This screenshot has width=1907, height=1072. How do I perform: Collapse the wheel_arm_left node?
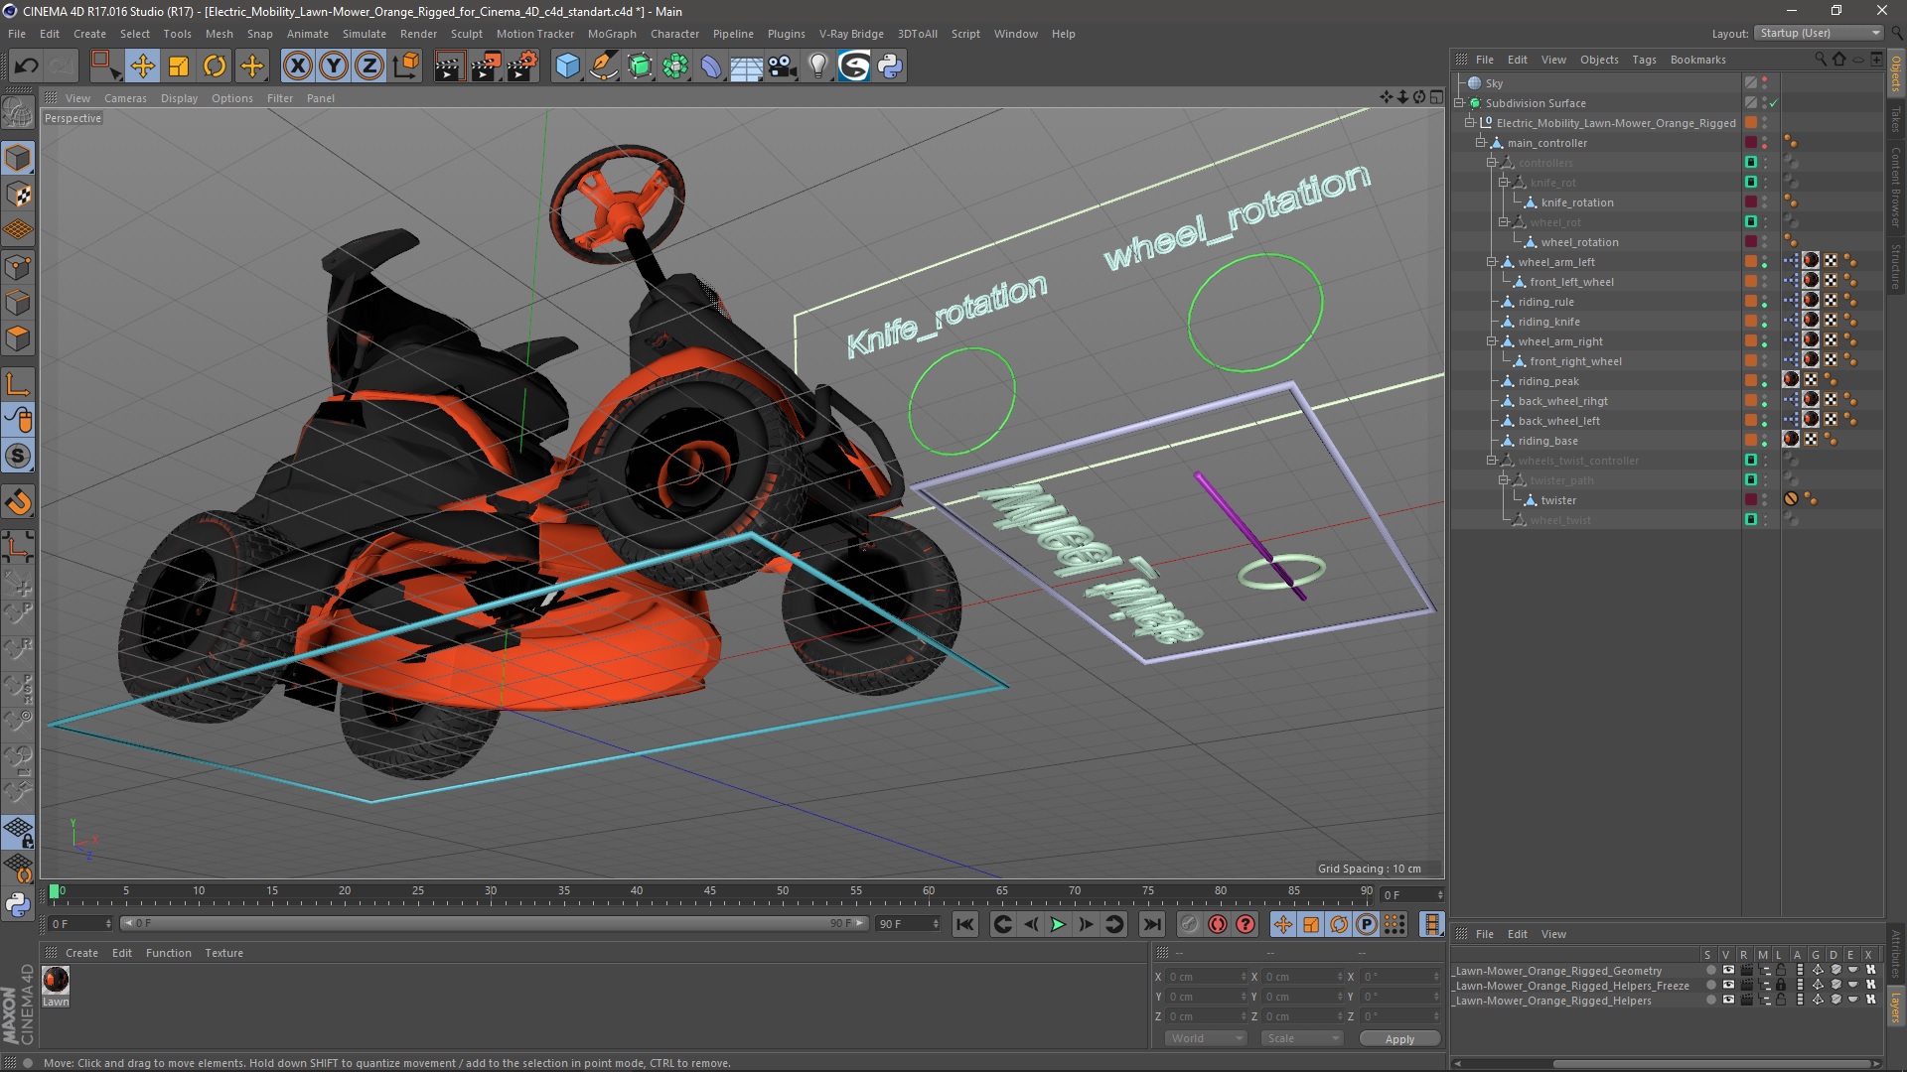click(1492, 262)
